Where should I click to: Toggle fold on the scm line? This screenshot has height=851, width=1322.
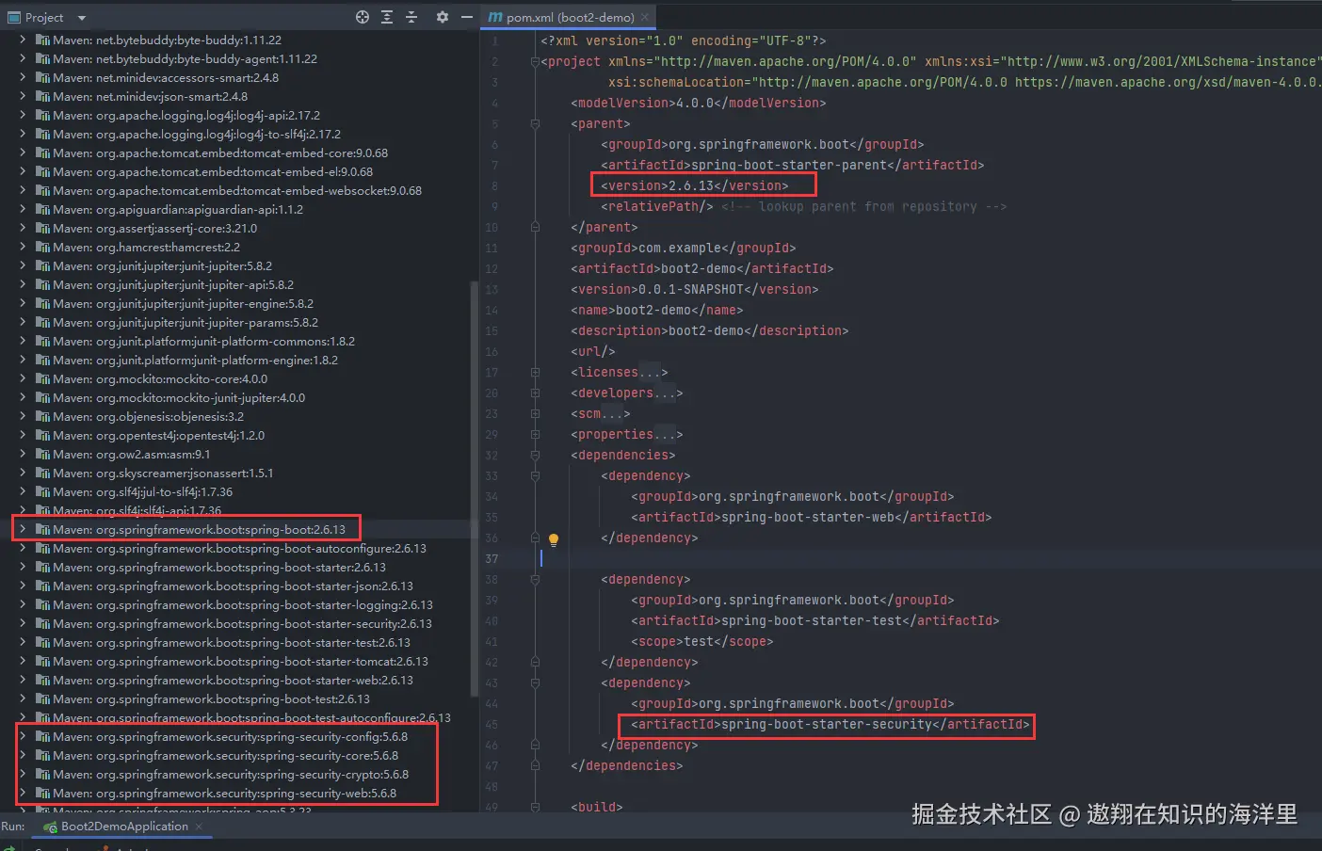tap(535, 413)
